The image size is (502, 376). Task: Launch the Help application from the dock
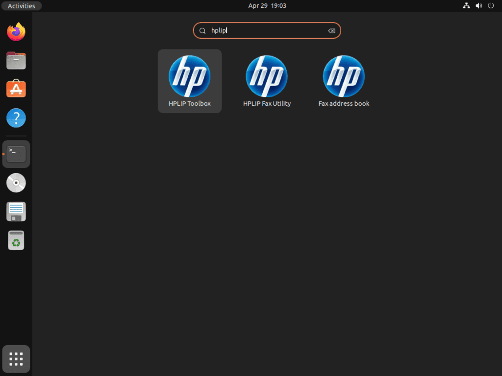pos(16,118)
